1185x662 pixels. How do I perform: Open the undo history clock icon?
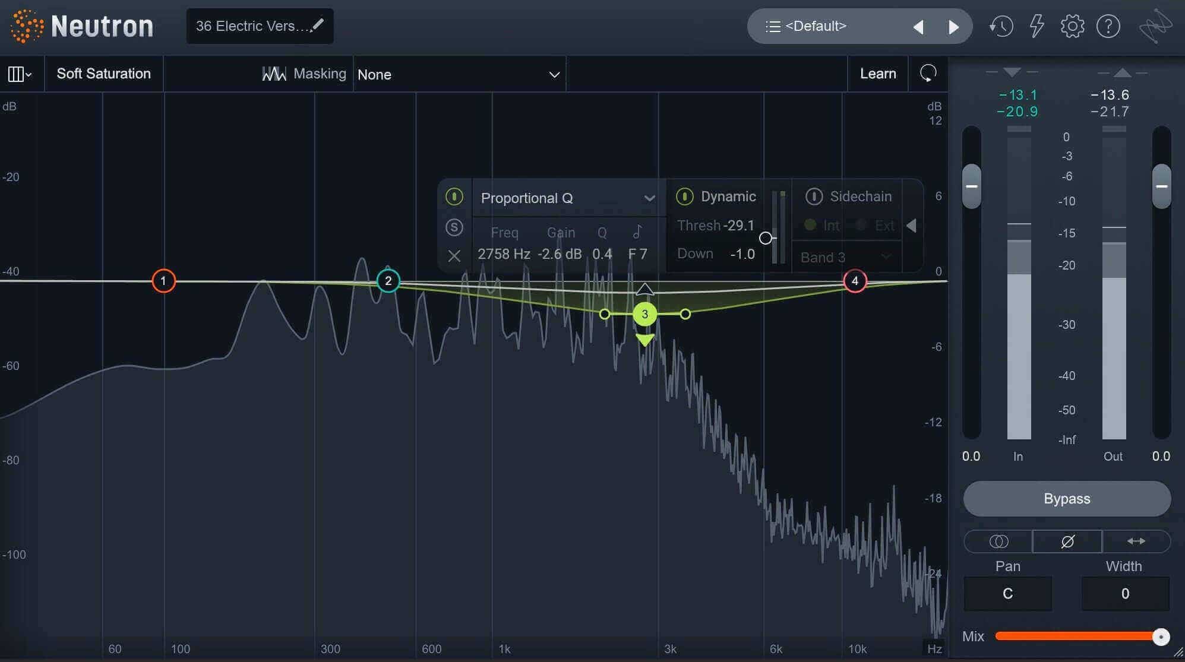(1001, 26)
